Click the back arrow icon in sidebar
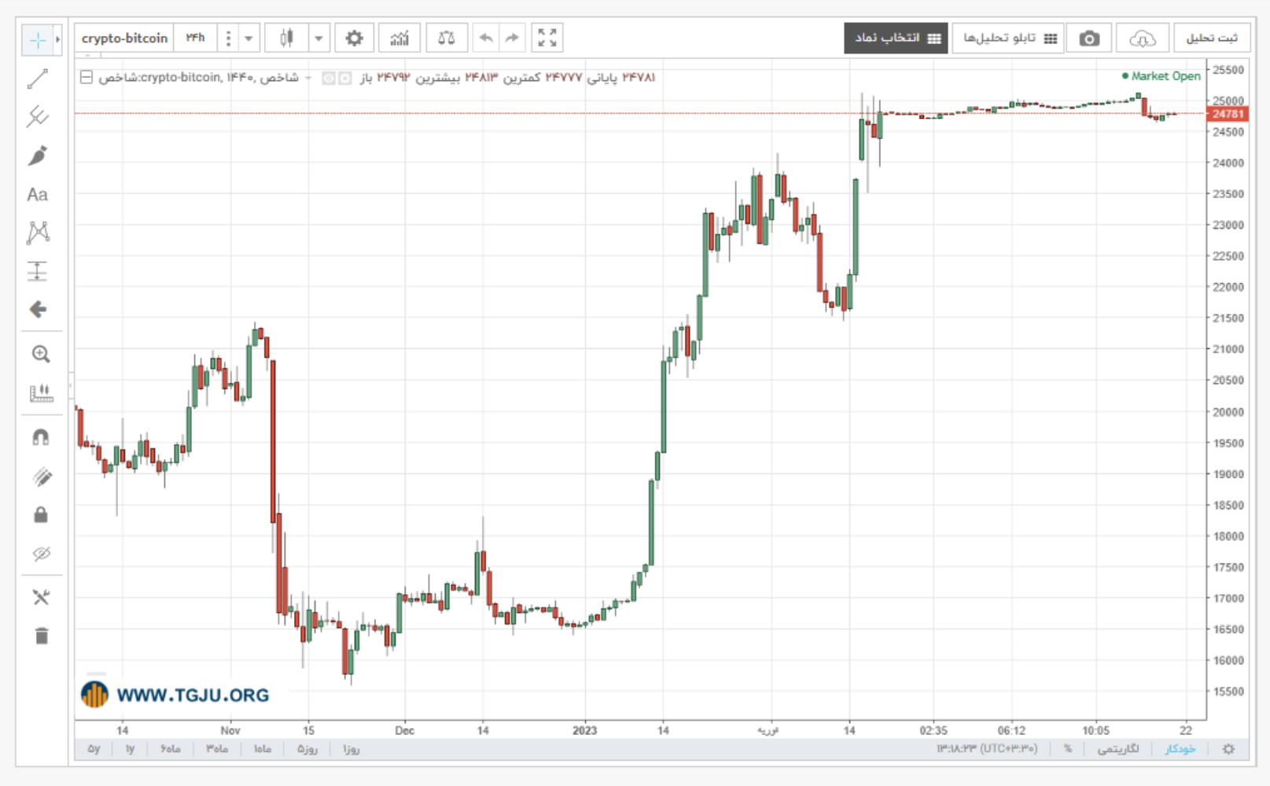Image resolution: width=1270 pixels, height=786 pixels. click(37, 310)
